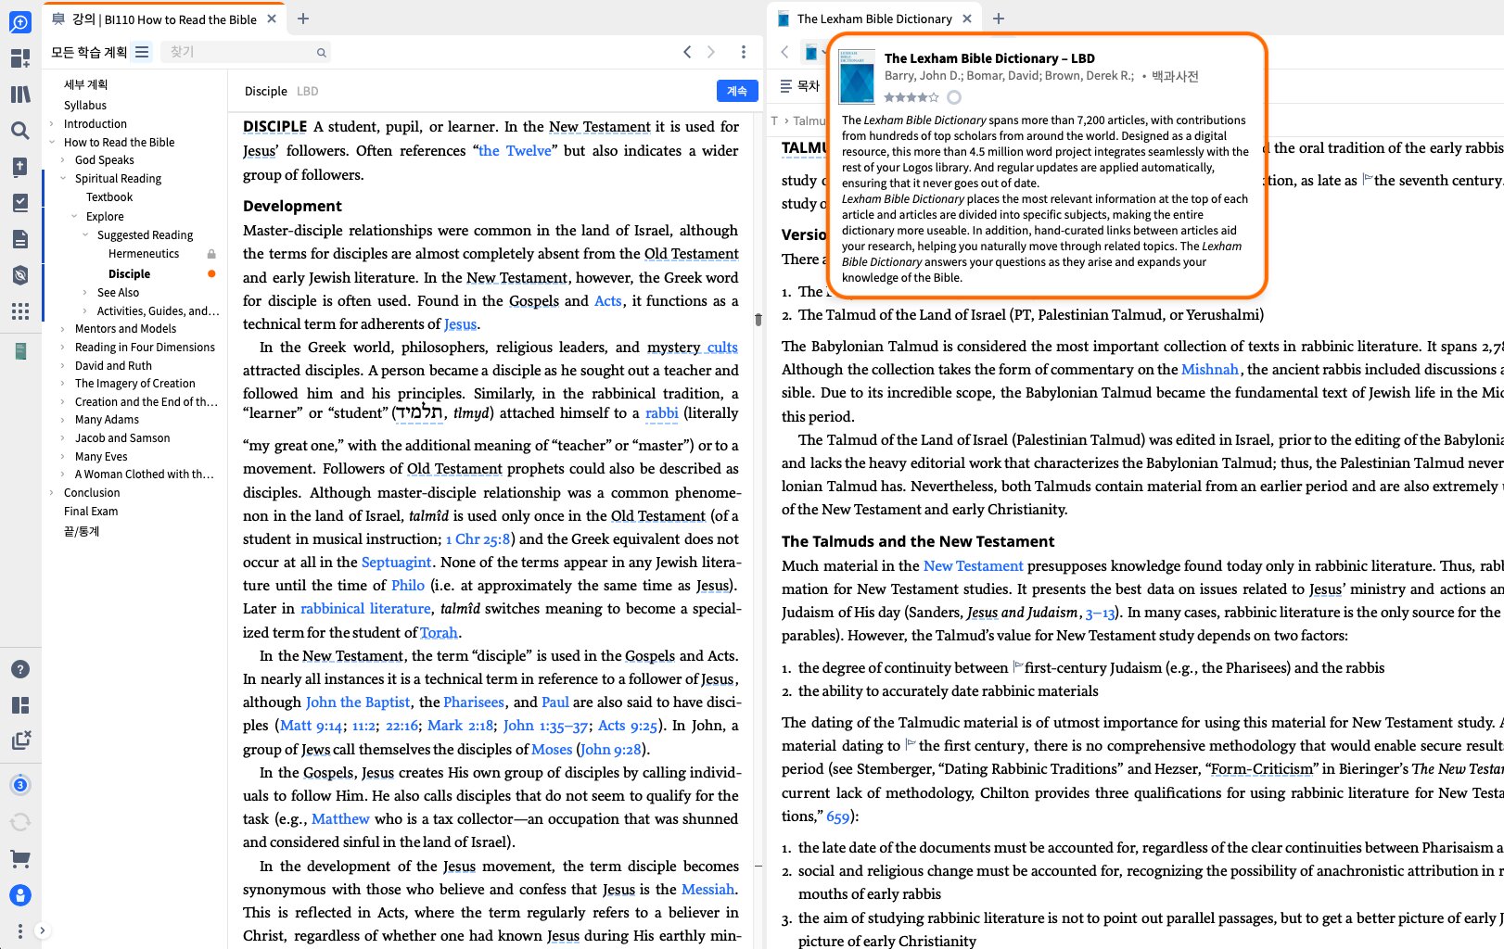1504x949 pixels.
Task: Toggle the orange status dot beside Disciple
Action: [x=211, y=273]
